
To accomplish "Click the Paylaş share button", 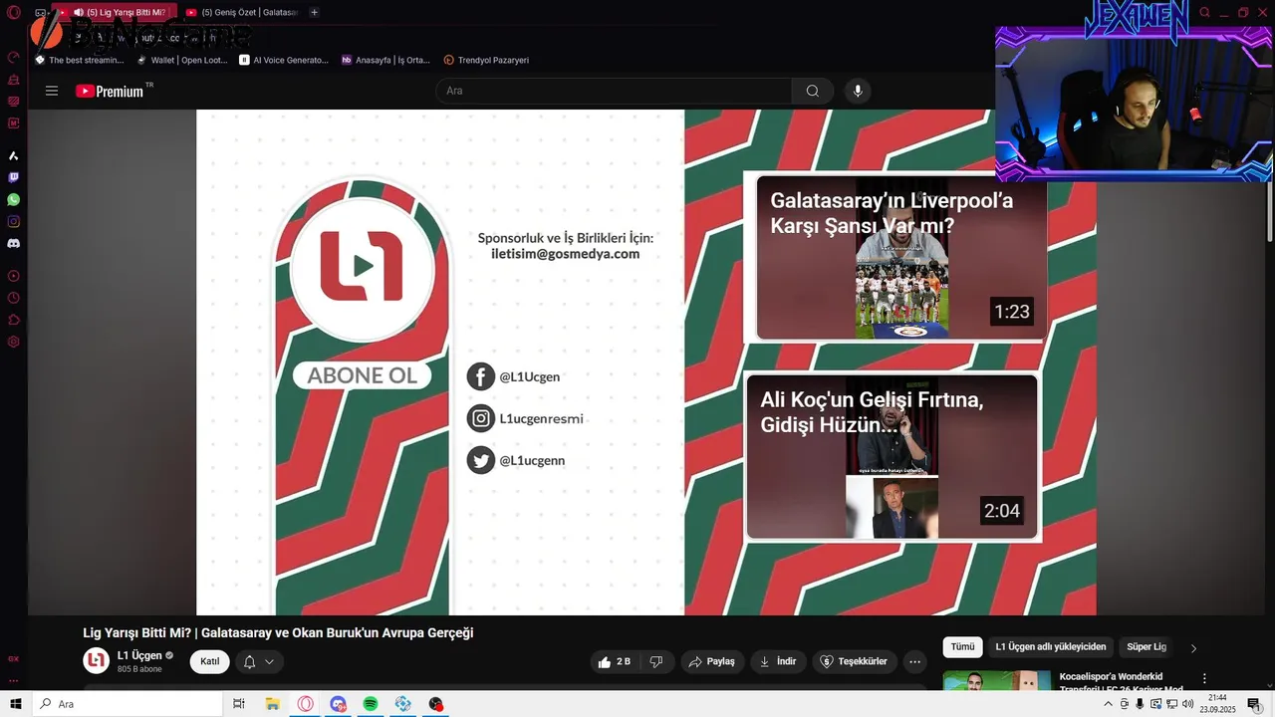I will click(x=712, y=661).
